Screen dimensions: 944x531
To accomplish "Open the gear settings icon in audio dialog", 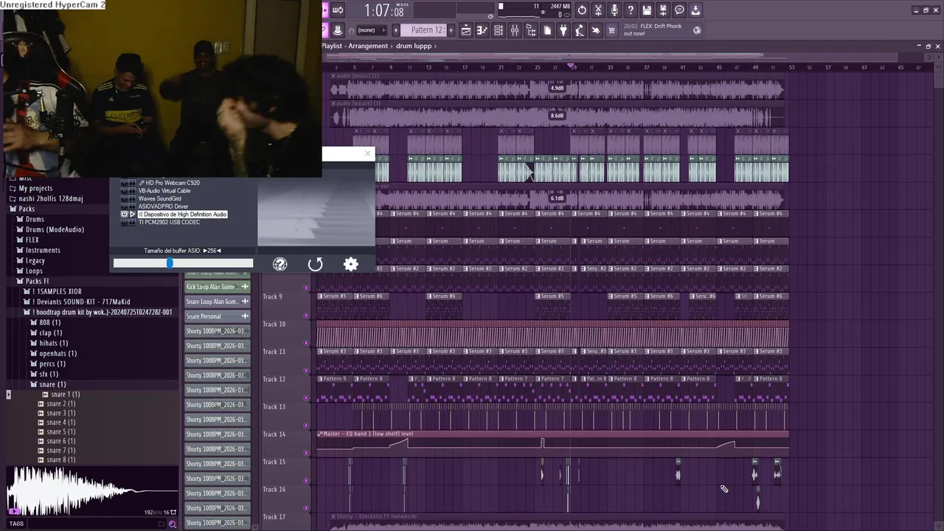I will coord(350,264).
